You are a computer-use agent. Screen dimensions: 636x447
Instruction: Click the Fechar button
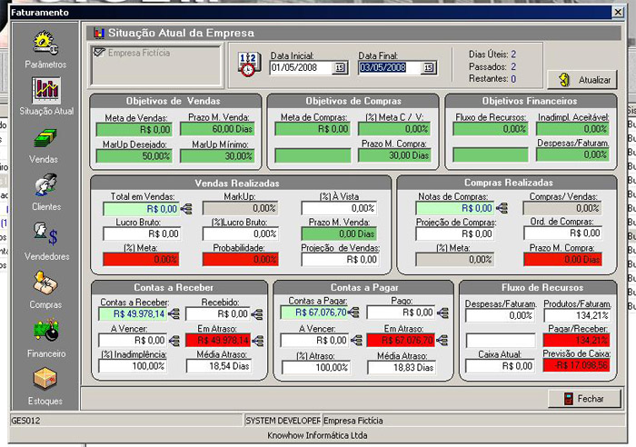pos(583,399)
